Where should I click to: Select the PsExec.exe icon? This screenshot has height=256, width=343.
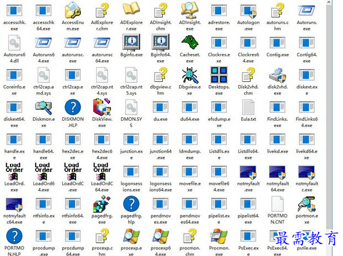(x=248, y=236)
